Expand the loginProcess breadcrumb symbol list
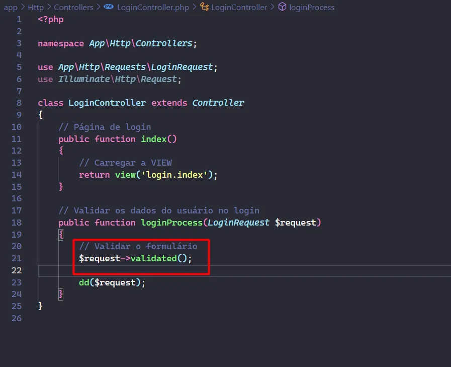This screenshot has width=451, height=367. click(312, 7)
